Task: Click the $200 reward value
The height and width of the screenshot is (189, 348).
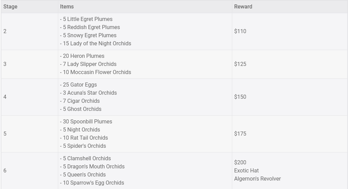Action: point(240,163)
